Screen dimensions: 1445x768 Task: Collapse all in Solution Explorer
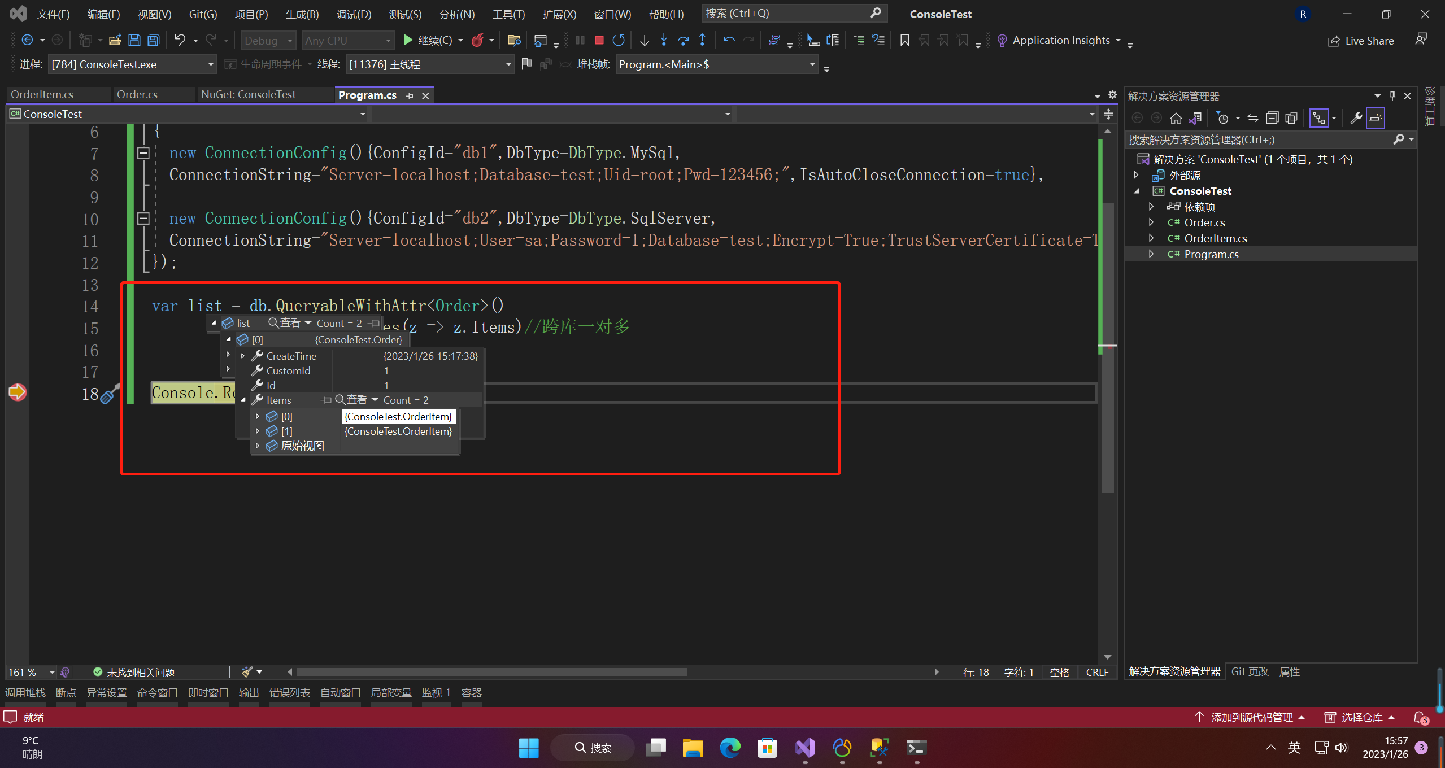(x=1272, y=118)
